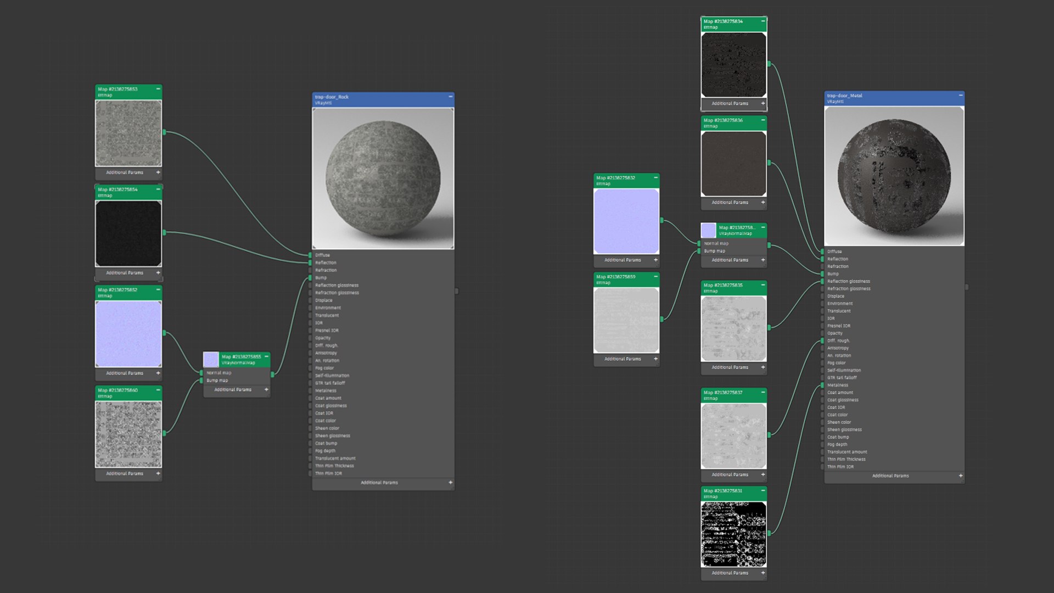This screenshot has height=593, width=1054.
Task: Minimize Map #2138275831 bitmap node
Action: coord(763,491)
